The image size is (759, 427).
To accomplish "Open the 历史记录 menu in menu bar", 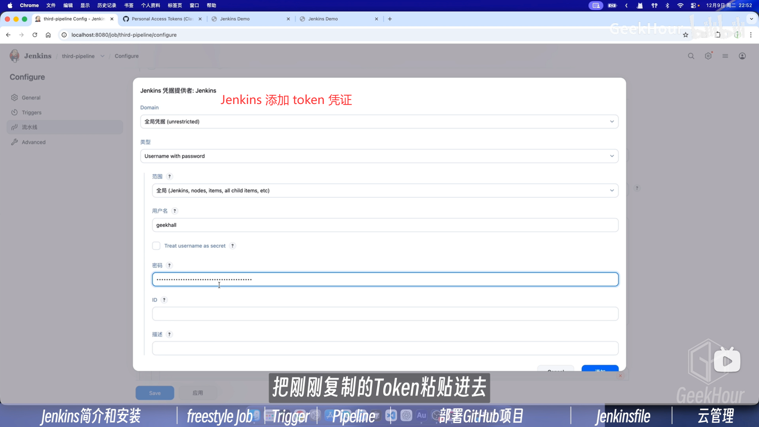I will (107, 6).
